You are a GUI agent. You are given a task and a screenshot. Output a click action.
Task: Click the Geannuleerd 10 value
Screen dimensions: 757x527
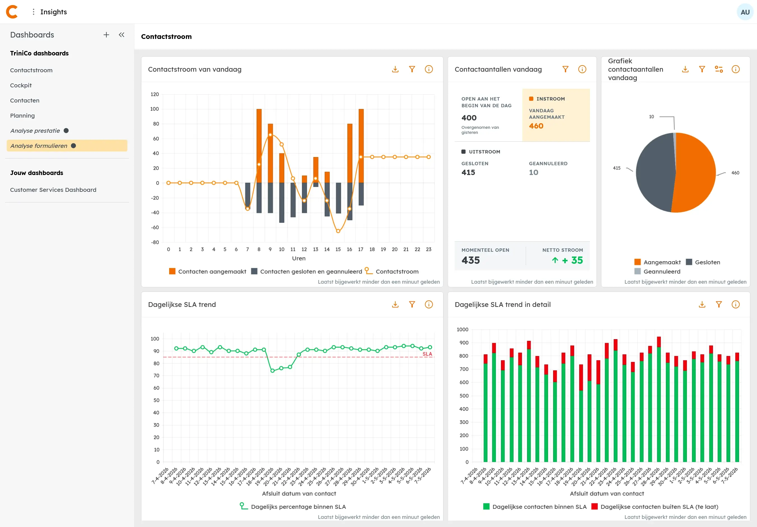coord(534,172)
